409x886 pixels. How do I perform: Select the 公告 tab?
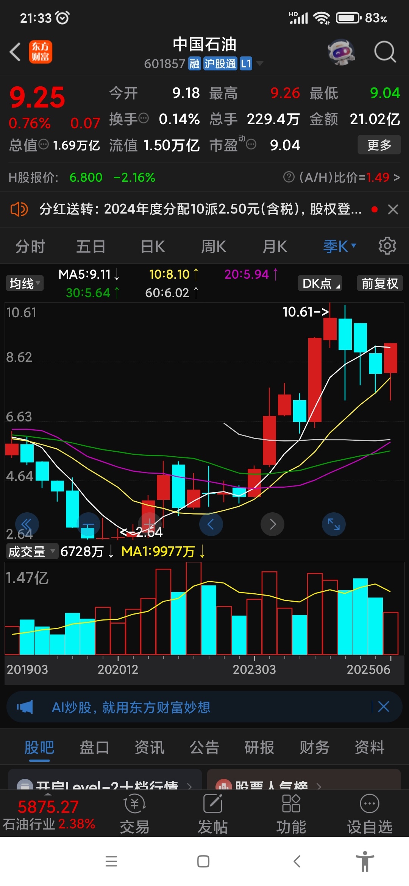point(204,747)
